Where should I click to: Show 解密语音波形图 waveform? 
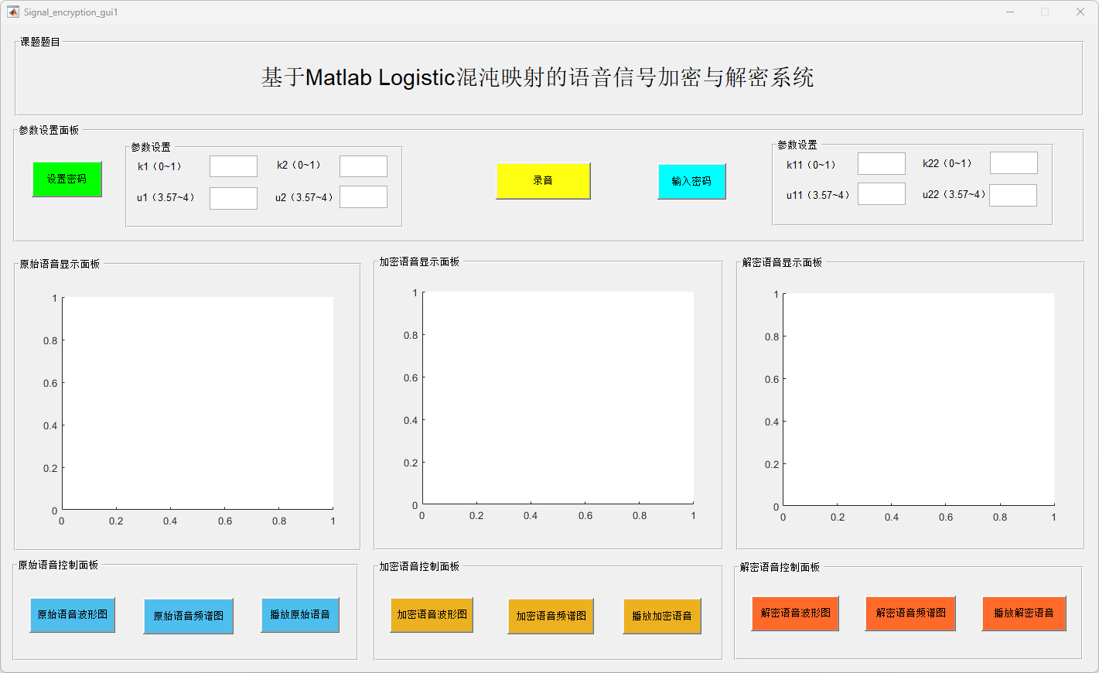coord(795,613)
